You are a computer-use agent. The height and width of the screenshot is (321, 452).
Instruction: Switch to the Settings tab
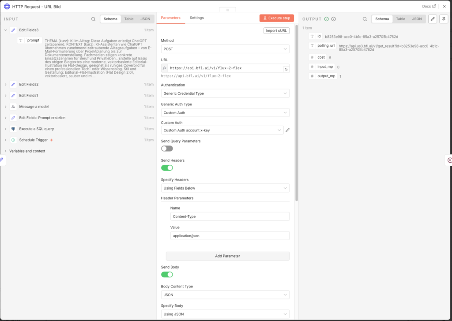click(197, 18)
